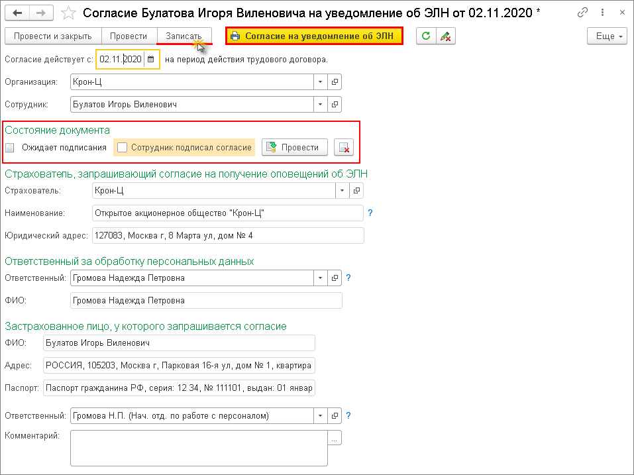Viewport: 634px width, 475px height.
Task: Click the ФИО field Булатов Игорь Виленович
Action: click(179, 343)
